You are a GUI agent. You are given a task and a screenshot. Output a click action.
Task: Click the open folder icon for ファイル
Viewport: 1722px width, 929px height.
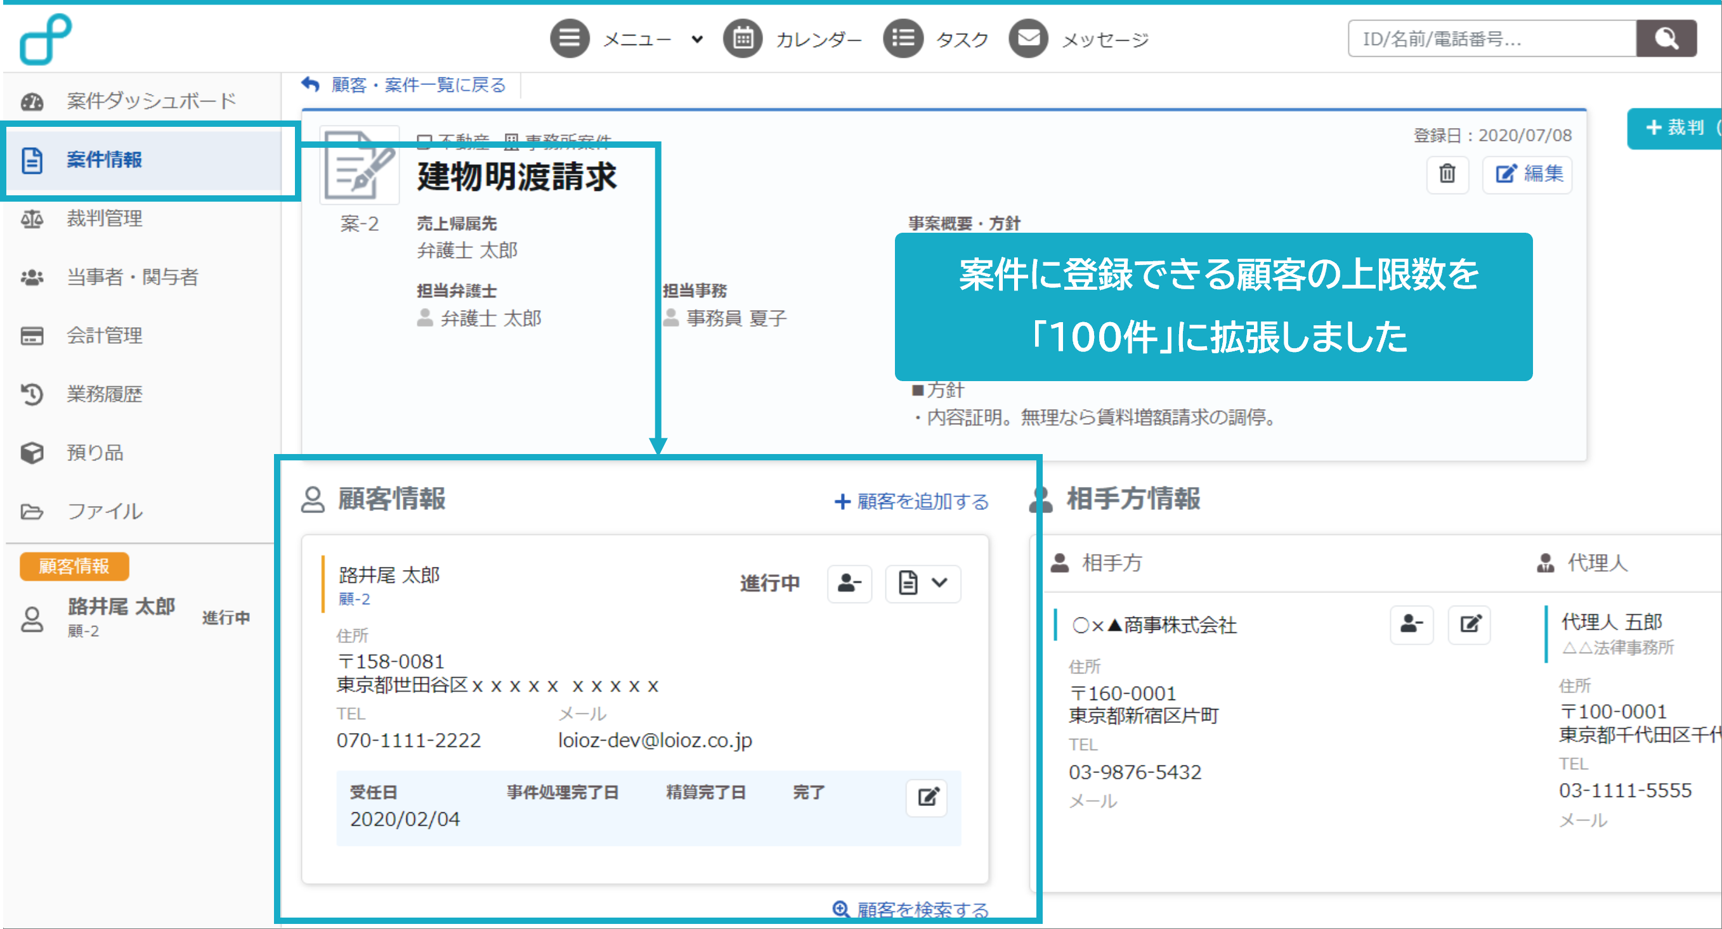click(x=32, y=512)
